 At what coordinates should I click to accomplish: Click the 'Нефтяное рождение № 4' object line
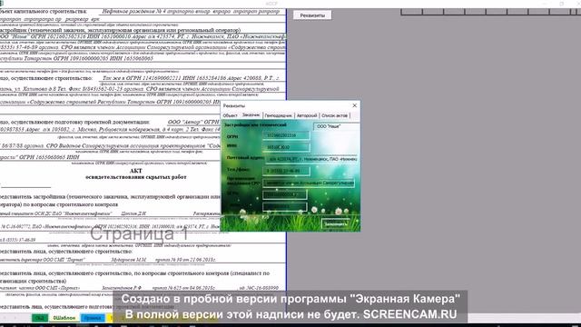click(x=192, y=12)
